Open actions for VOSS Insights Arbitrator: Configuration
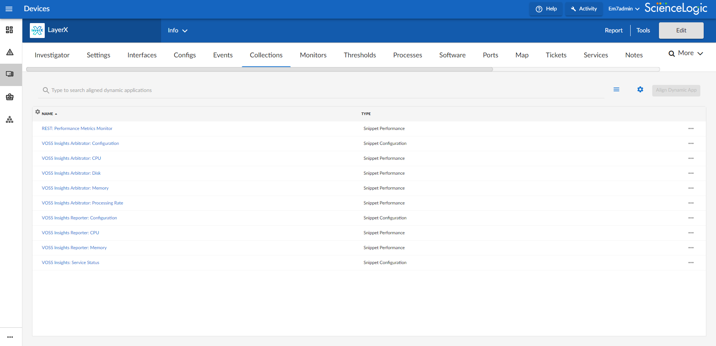The image size is (716, 346). point(691,143)
